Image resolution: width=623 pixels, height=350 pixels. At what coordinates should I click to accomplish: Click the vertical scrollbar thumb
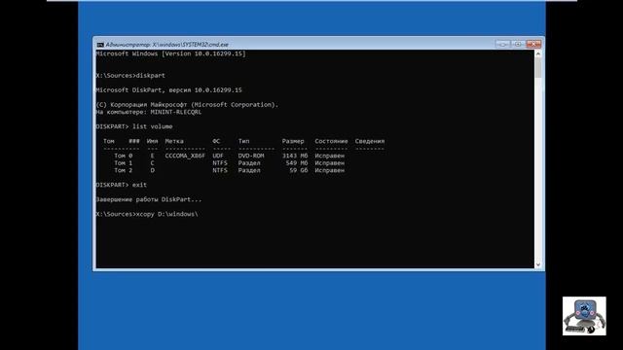coord(538,68)
